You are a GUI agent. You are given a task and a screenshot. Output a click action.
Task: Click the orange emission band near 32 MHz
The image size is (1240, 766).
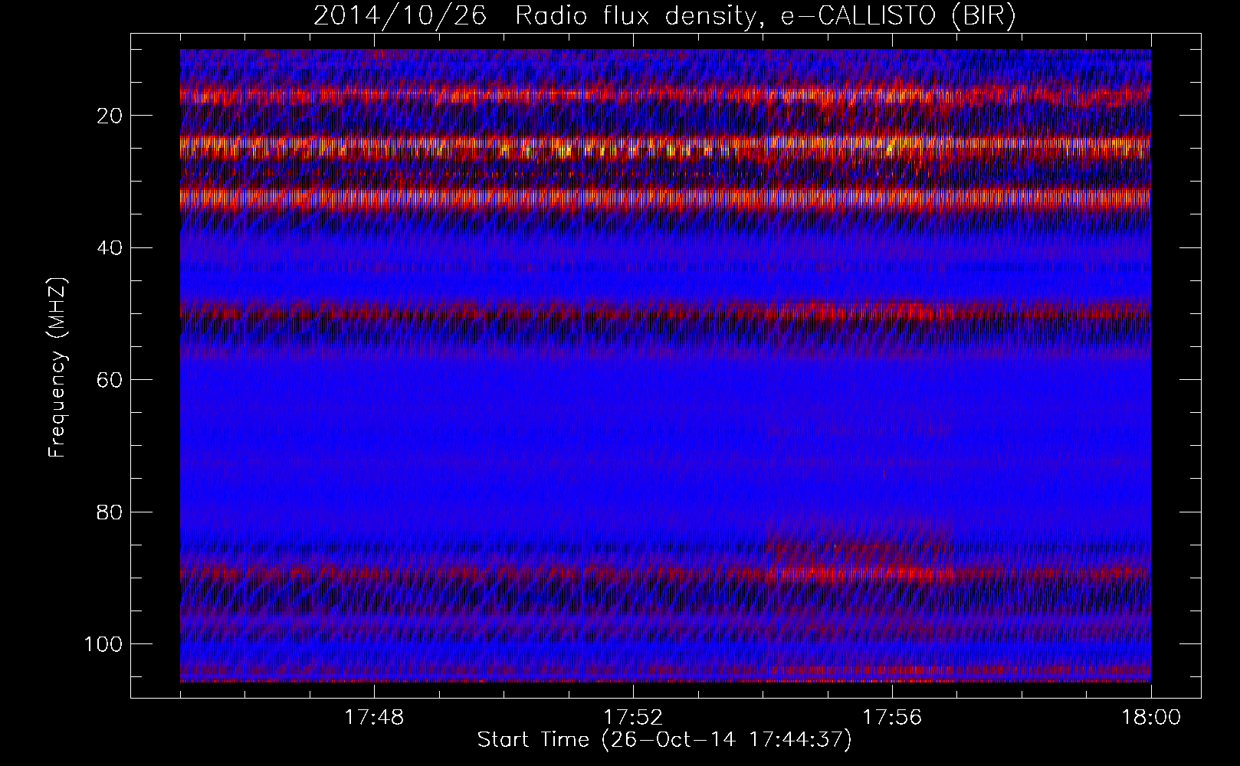pyautogui.click(x=665, y=198)
